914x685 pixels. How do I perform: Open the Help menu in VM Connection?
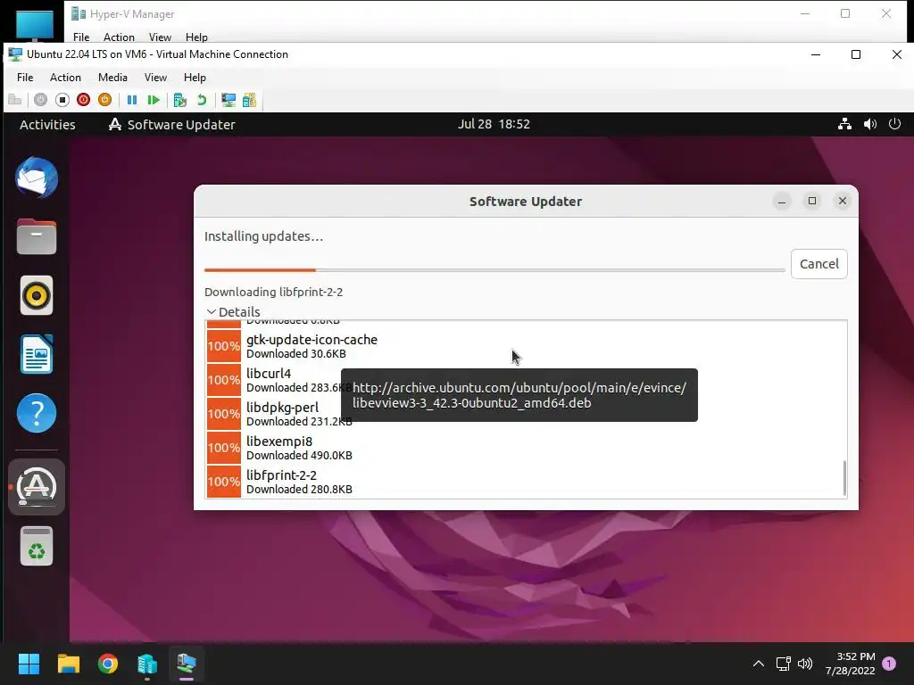[x=195, y=78]
